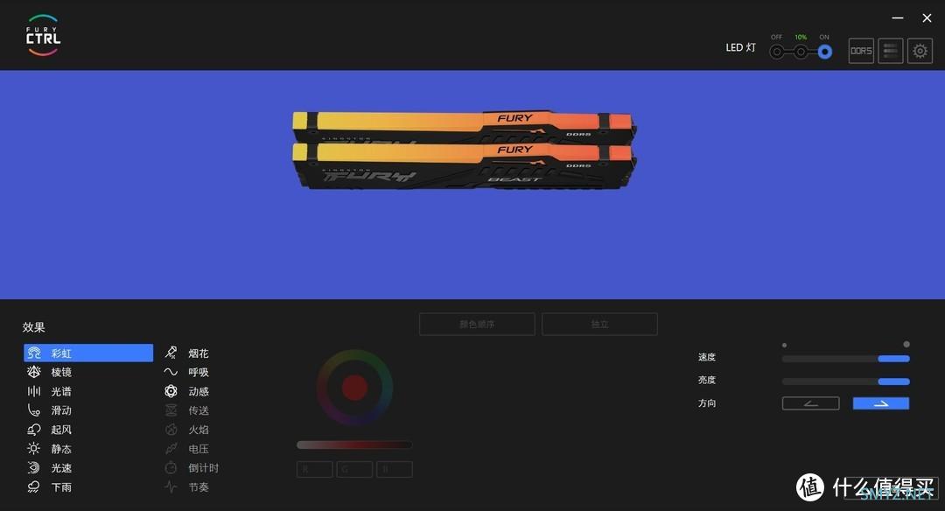Select the 呼吸 breathing effect

click(187, 373)
